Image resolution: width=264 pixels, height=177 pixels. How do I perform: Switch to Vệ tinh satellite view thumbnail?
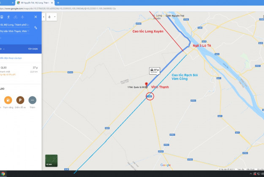[x=52, y=161]
